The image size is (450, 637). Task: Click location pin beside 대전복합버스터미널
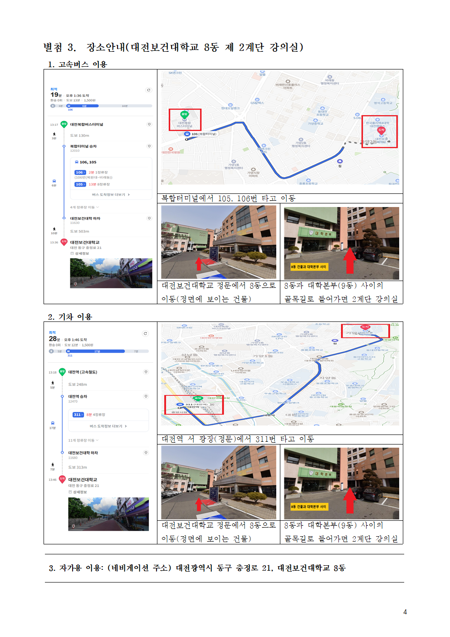click(149, 124)
